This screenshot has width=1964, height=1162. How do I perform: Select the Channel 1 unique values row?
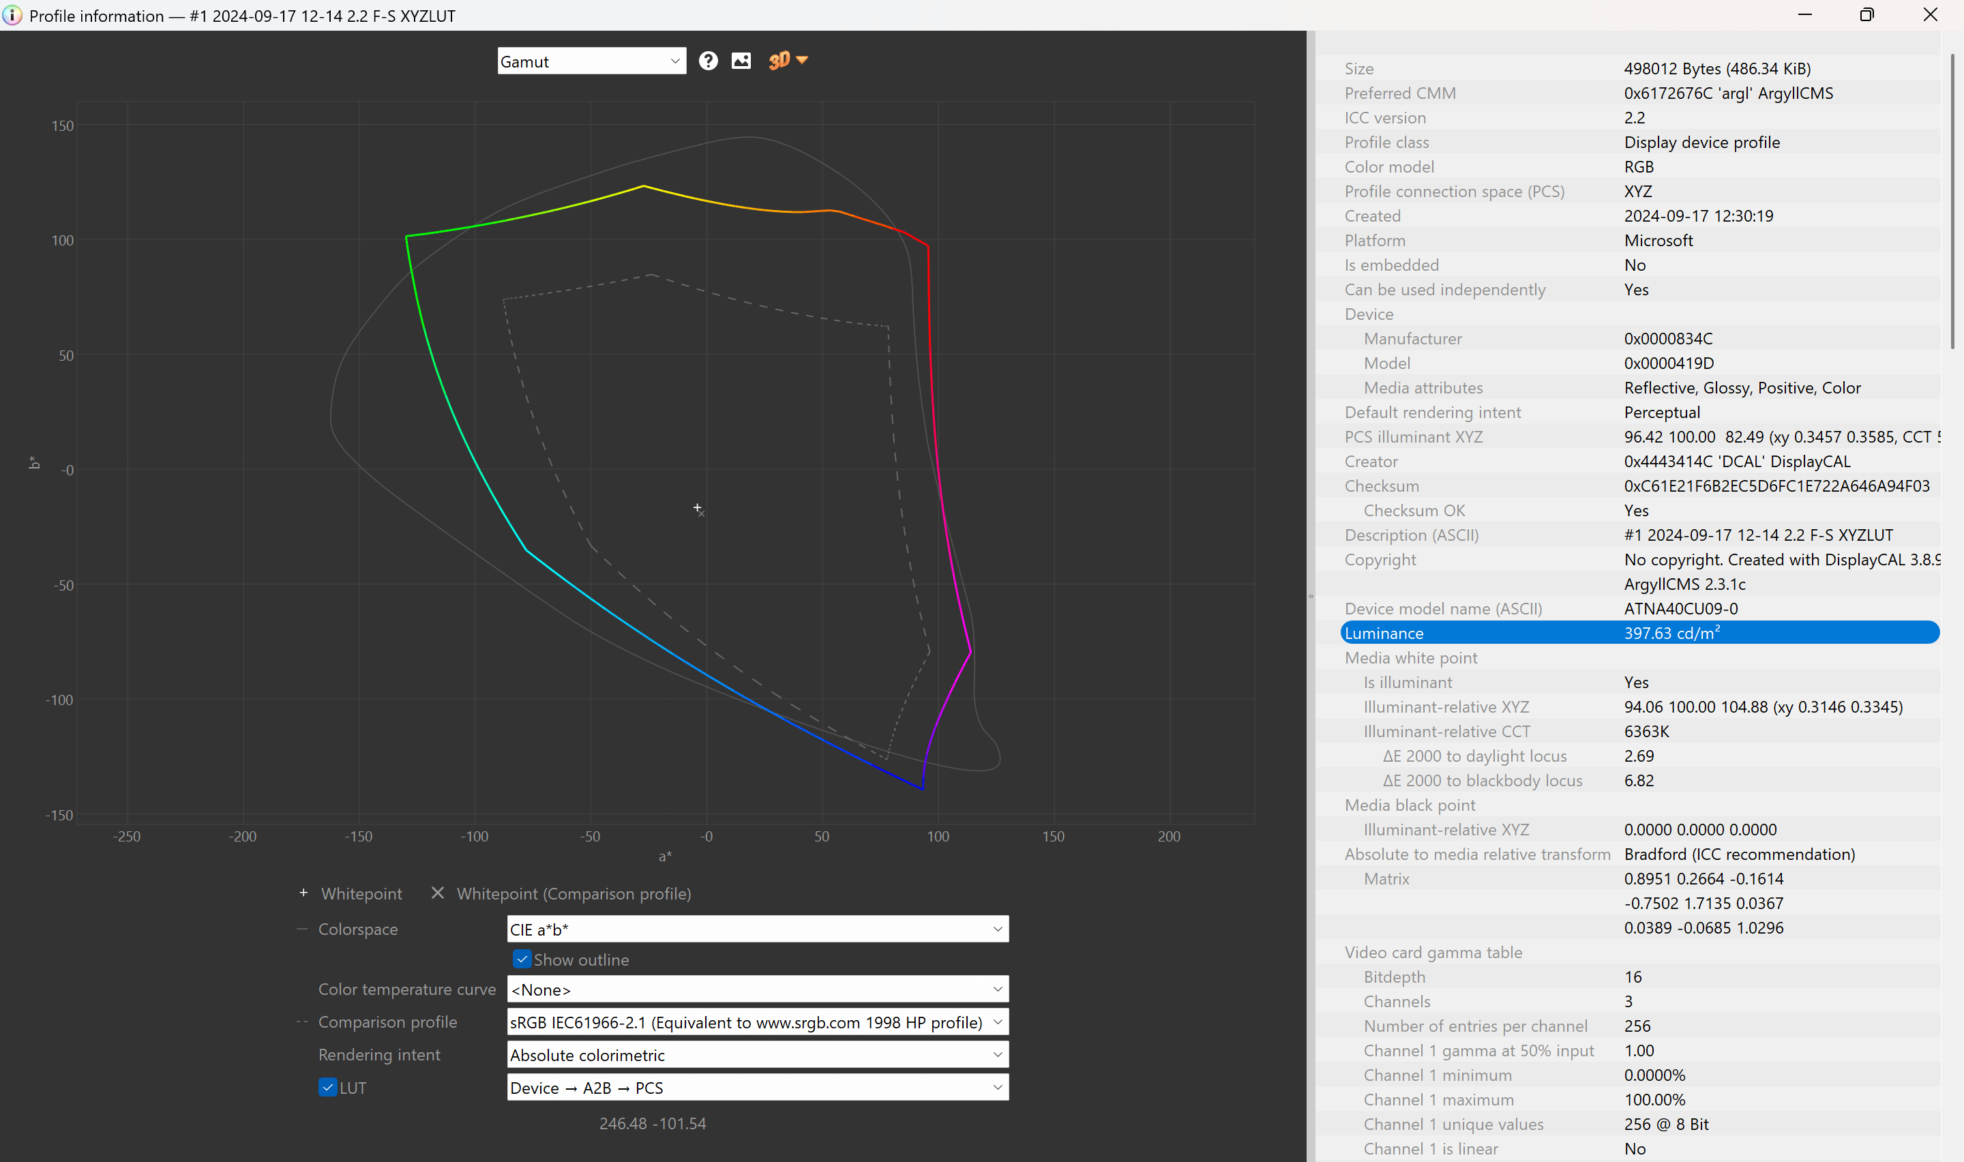click(1640, 1124)
